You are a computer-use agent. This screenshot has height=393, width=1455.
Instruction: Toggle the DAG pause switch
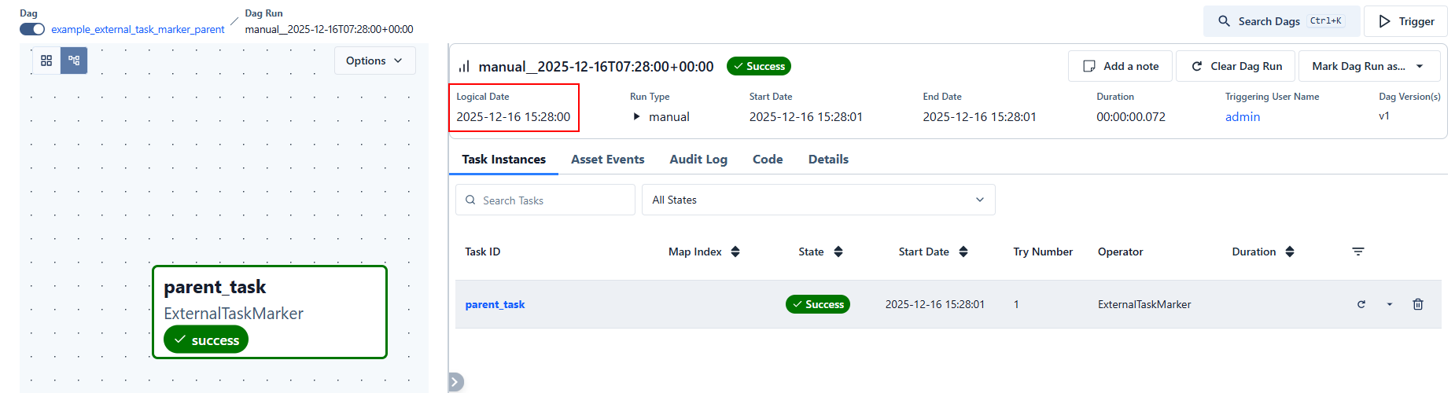coord(32,29)
